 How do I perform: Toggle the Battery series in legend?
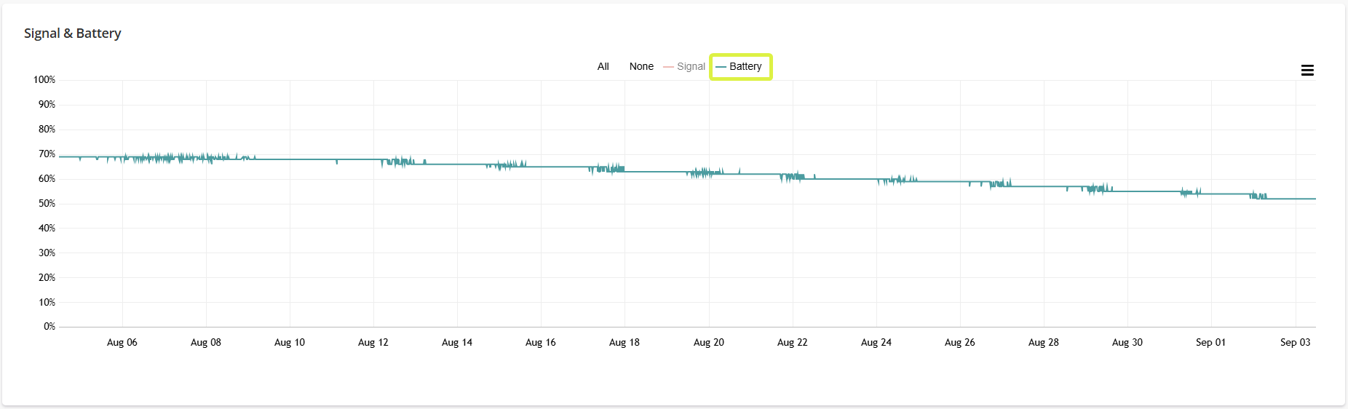point(740,66)
